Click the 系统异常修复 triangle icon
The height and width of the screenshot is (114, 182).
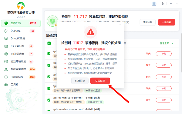coord(6,69)
